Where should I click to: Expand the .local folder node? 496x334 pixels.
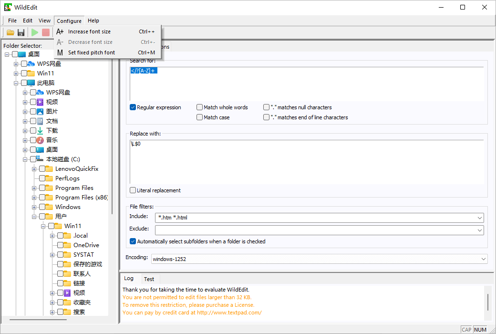click(52, 236)
